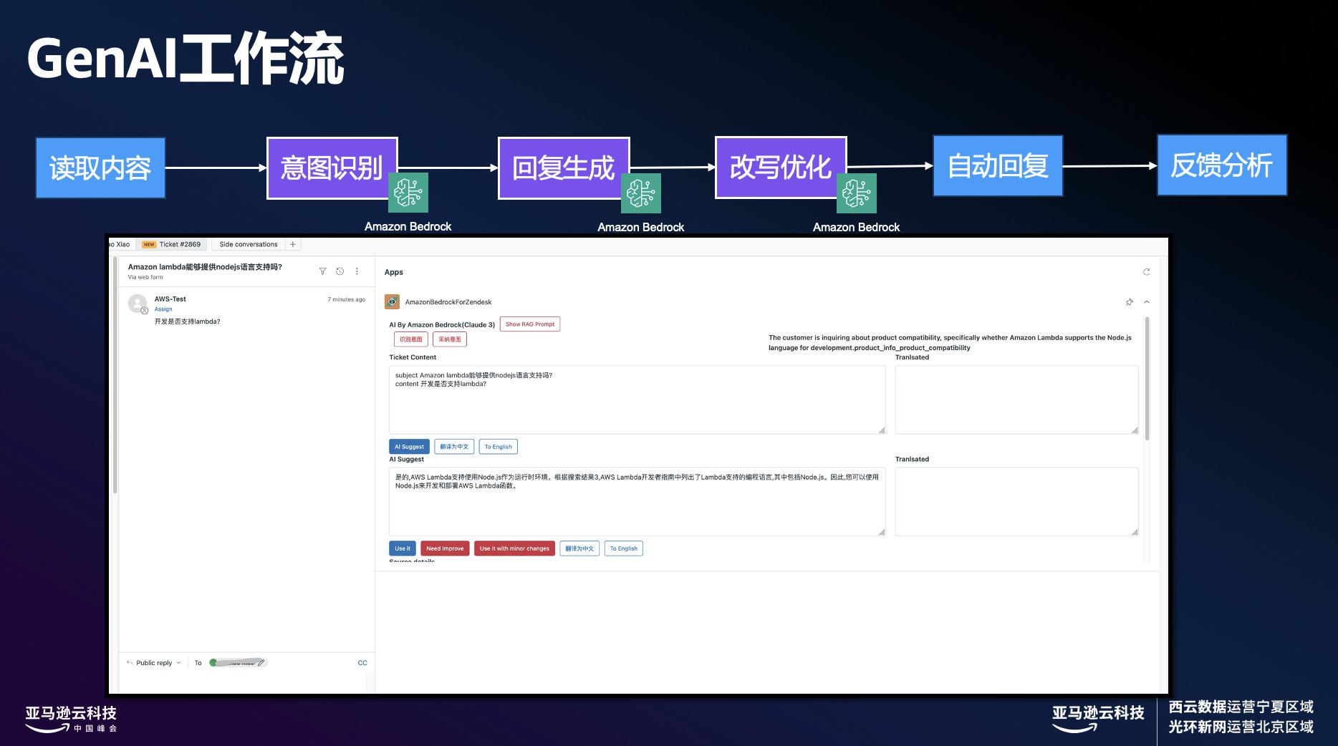Image resolution: width=1338 pixels, height=746 pixels.
Task: Click ticket title 'Amazon lambda能够提供nodejs语言支持吗?'
Action: (x=205, y=266)
